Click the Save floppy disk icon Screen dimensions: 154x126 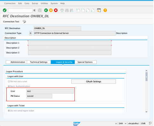coord(40,10)
